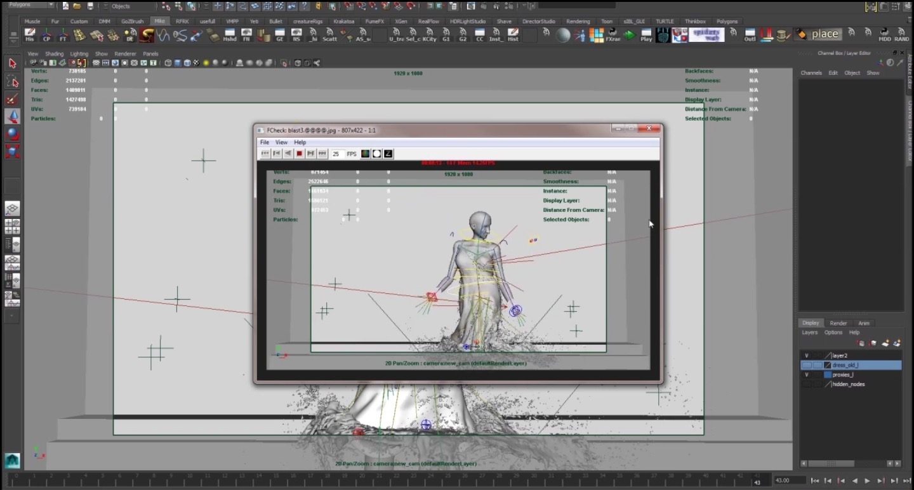
Task: Choose the Scale tool in toolbox
Action: [x=12, y=152]
